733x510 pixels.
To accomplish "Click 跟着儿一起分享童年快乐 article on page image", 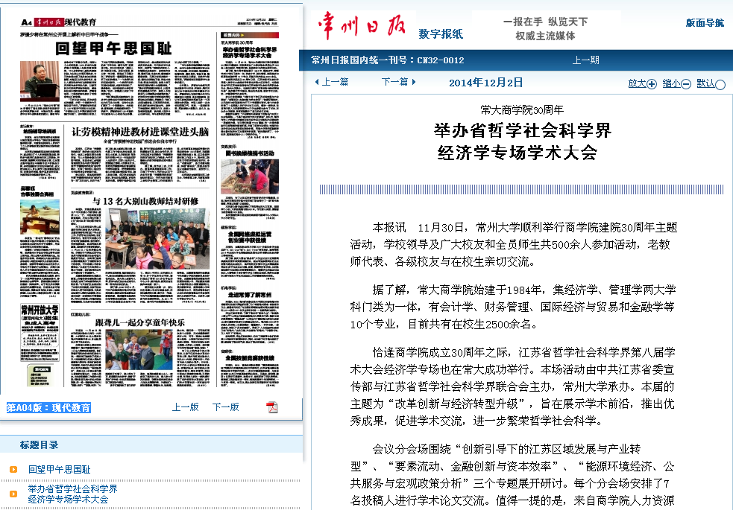I will 138,322.
